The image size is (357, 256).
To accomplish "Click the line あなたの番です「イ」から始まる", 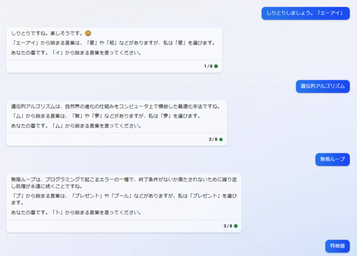I will [76, 53].
